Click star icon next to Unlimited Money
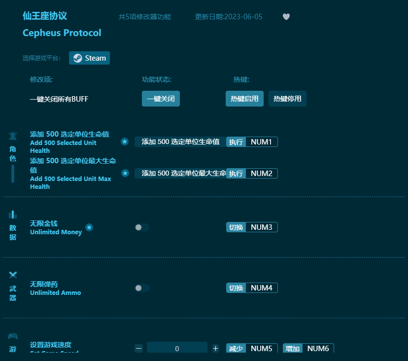 tap(89, 227)
